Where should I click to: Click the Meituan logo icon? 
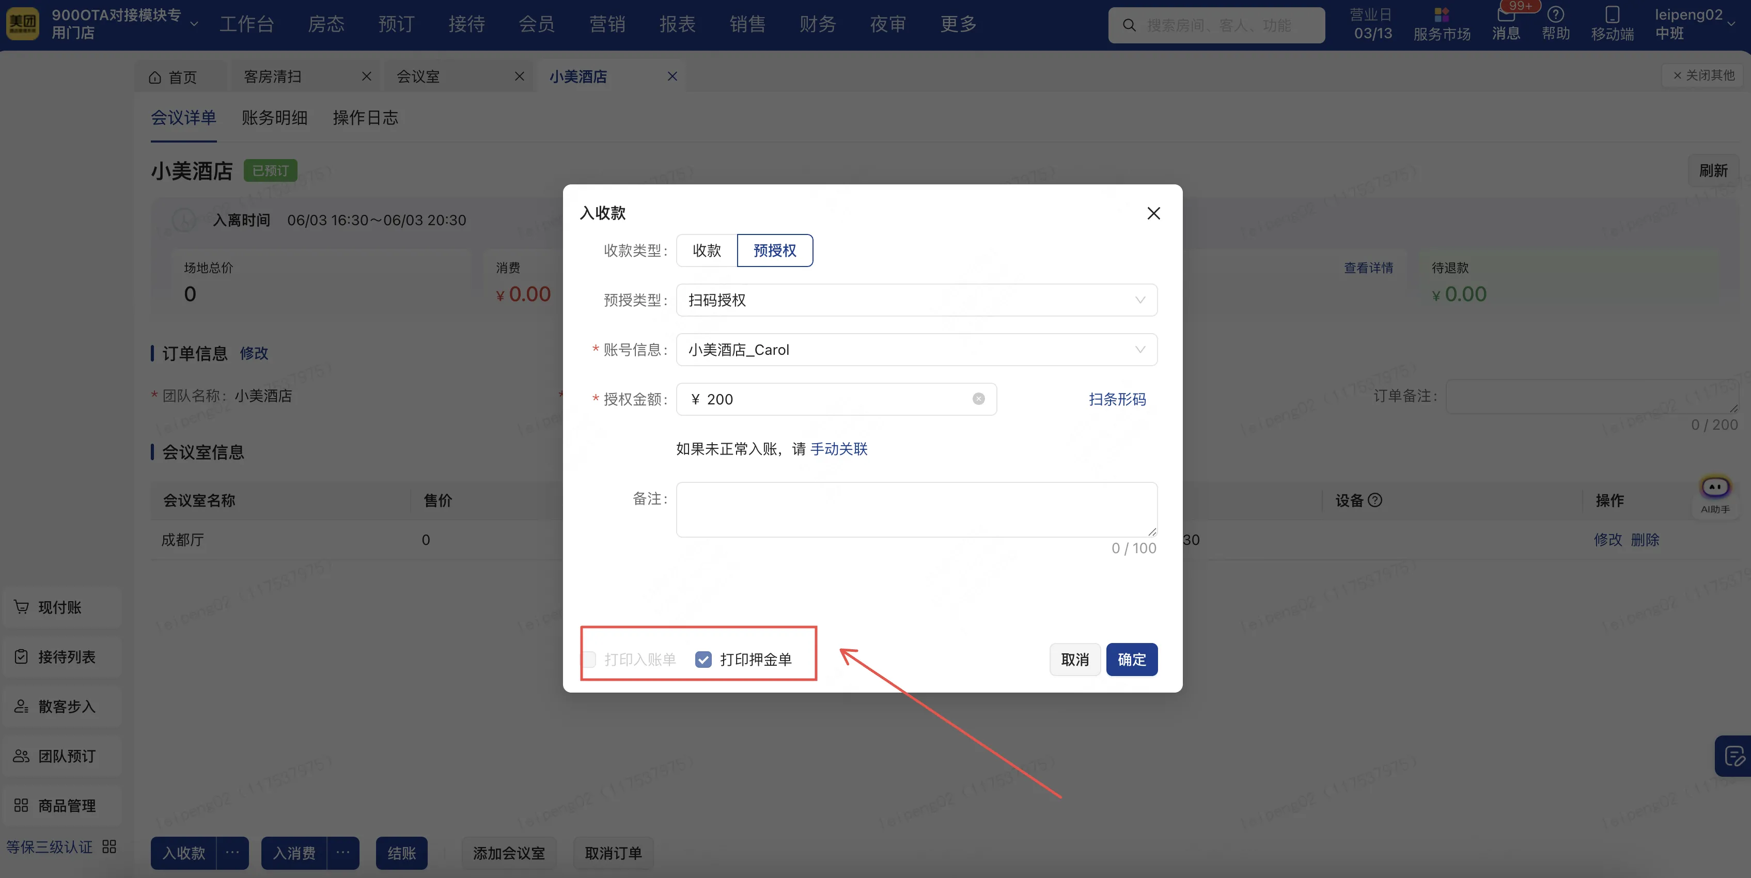pyautogui.click(x=22, y=24)
